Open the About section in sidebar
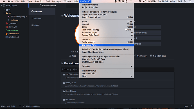 click(x=42, y=25)
